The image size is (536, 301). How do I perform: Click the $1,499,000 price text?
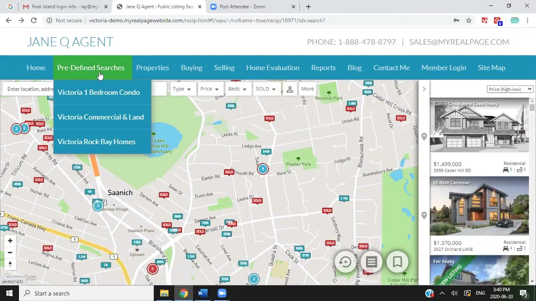tap(448, 164)
